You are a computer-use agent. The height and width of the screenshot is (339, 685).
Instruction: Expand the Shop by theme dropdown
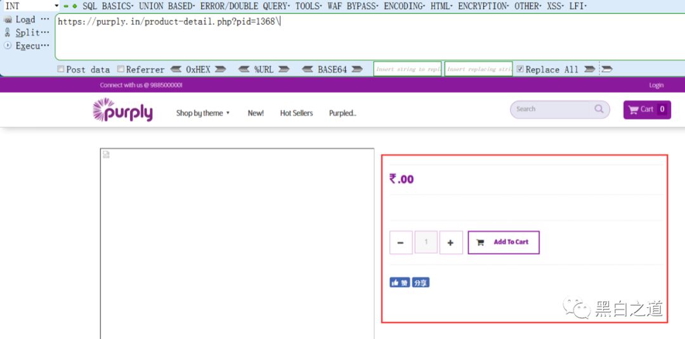[x=203, y=113]
